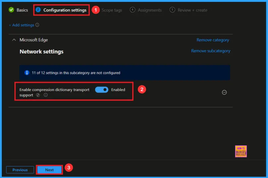268x178 pixels.
Task: Click the Next button
Action: click(x=49, y=170)
